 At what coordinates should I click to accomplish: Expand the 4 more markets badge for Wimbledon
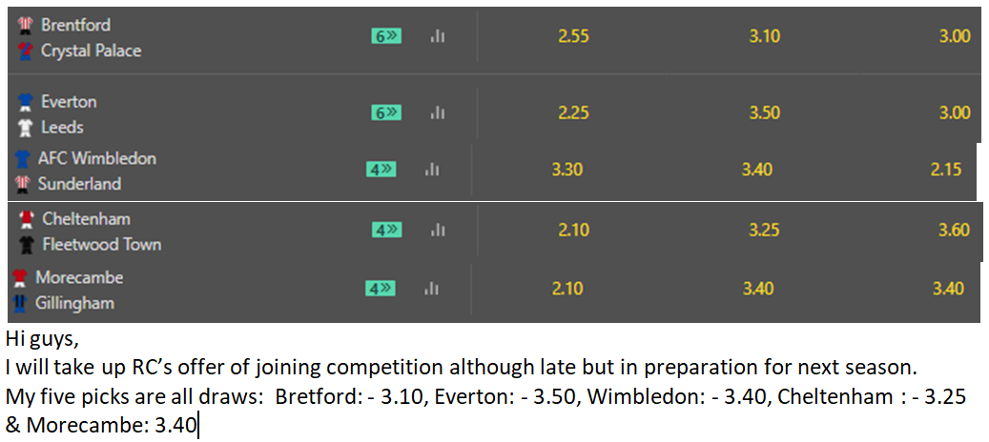click(x=381, y=170)
